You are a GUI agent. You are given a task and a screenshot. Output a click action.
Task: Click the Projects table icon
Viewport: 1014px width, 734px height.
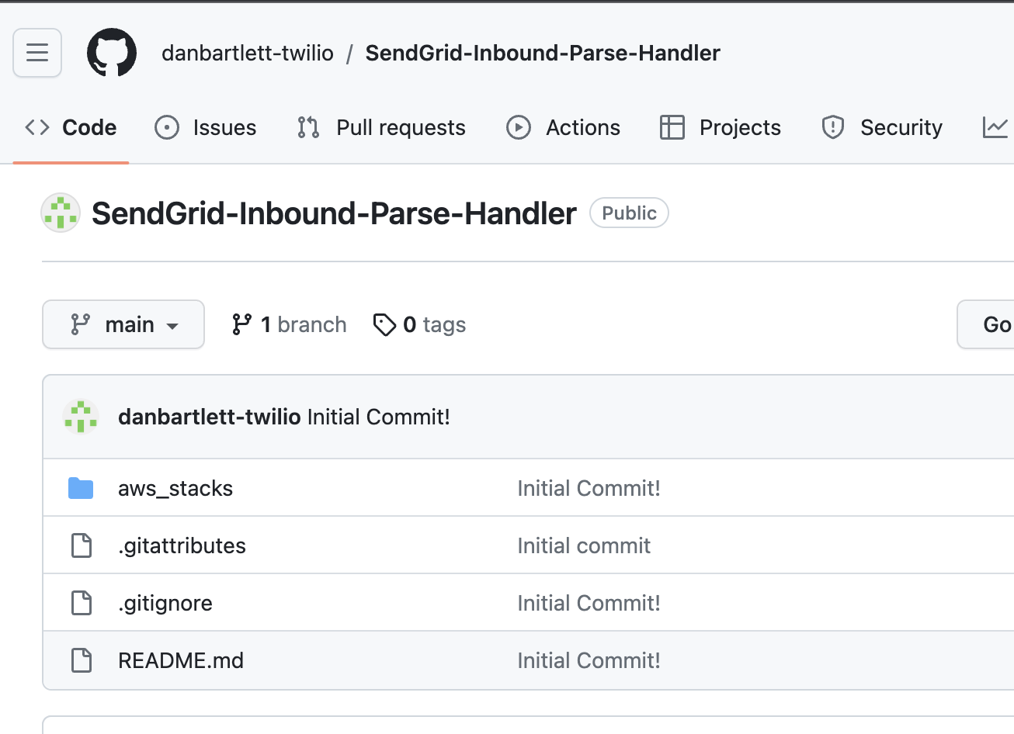click(x=672, y=127)
